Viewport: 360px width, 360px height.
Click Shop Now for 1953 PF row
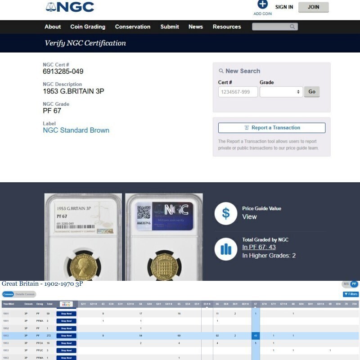pos(66,336)
